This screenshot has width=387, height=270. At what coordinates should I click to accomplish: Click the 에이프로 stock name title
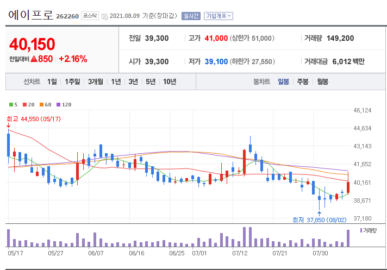tap(30, 15)
